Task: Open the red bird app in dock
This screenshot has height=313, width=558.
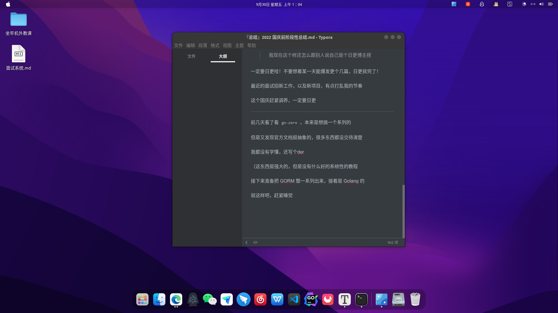Action: [328, 299]
